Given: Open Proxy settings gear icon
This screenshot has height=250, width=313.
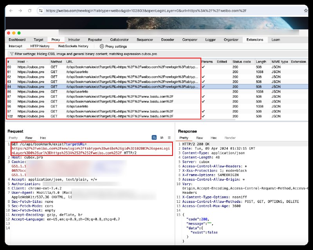Looking at the screenshot, I should click(x=102, y=46).
